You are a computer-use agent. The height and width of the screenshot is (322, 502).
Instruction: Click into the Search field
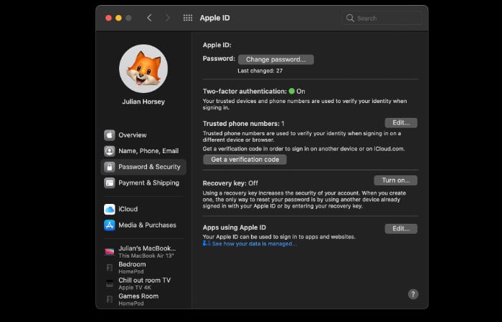(x=383, y=18)
